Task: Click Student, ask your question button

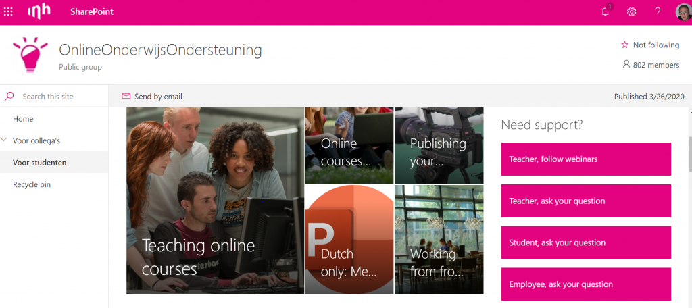Action: coord(586,242)
